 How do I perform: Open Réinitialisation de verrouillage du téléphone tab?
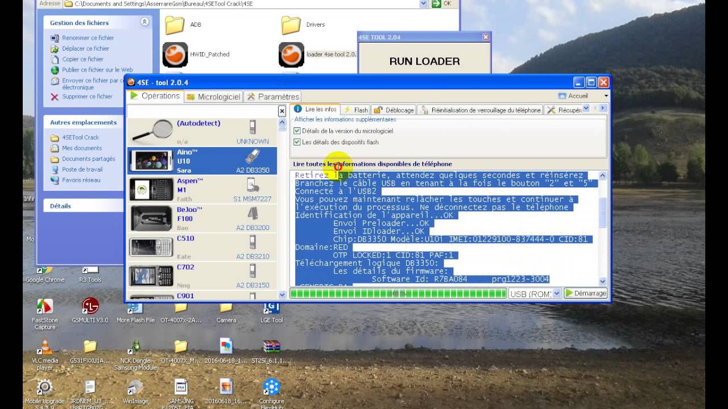pos(481,110)
